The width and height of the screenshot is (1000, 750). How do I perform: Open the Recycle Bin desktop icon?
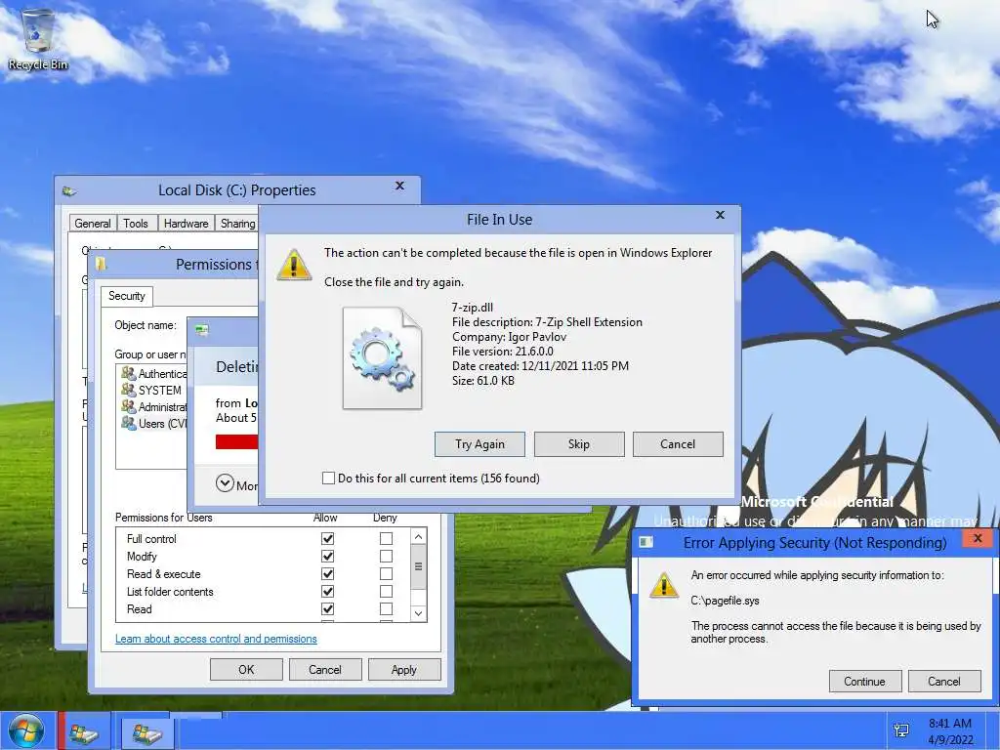(38, 38)
